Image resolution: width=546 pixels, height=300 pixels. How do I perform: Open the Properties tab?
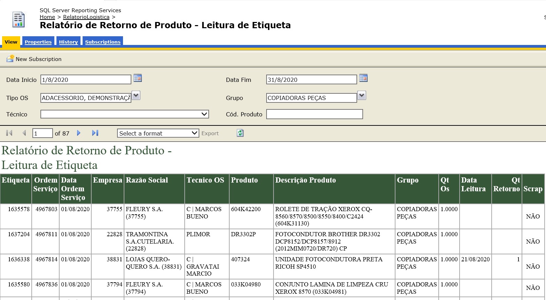click(x=38, y=41)
